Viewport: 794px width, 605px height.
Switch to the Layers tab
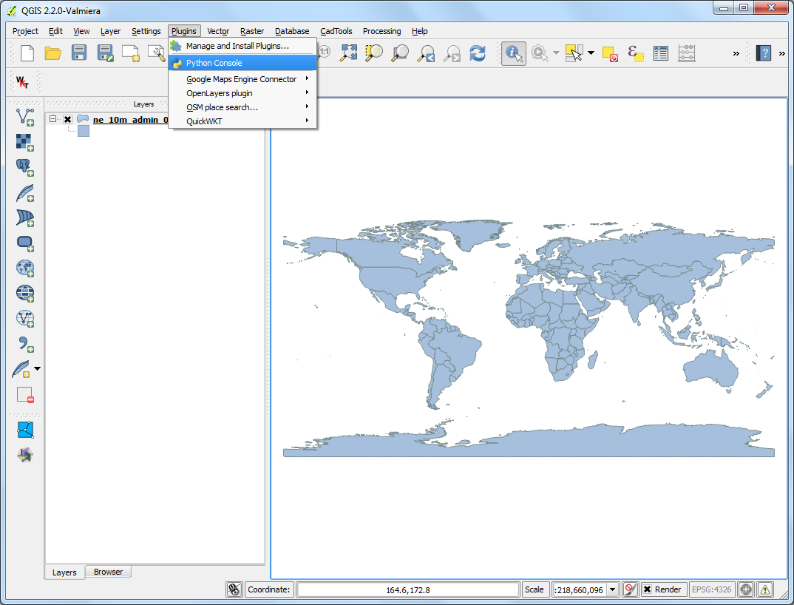(64, 572)
